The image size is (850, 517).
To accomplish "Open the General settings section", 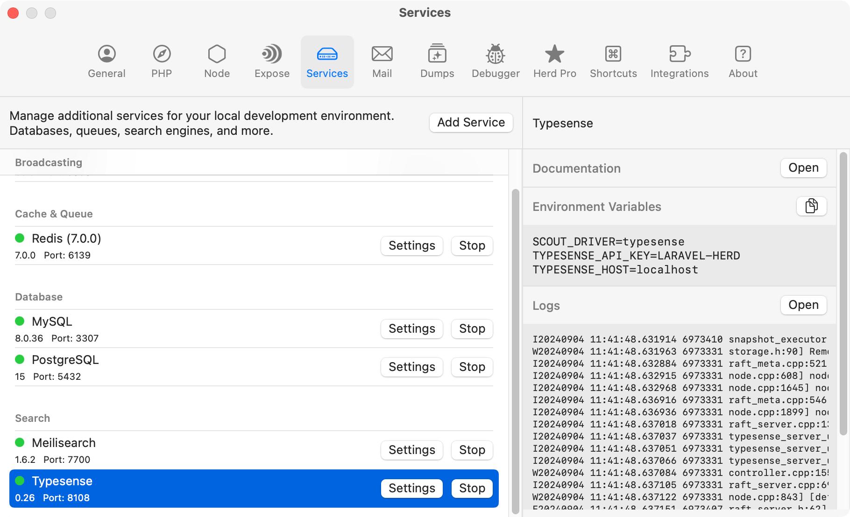I will 106,62.
